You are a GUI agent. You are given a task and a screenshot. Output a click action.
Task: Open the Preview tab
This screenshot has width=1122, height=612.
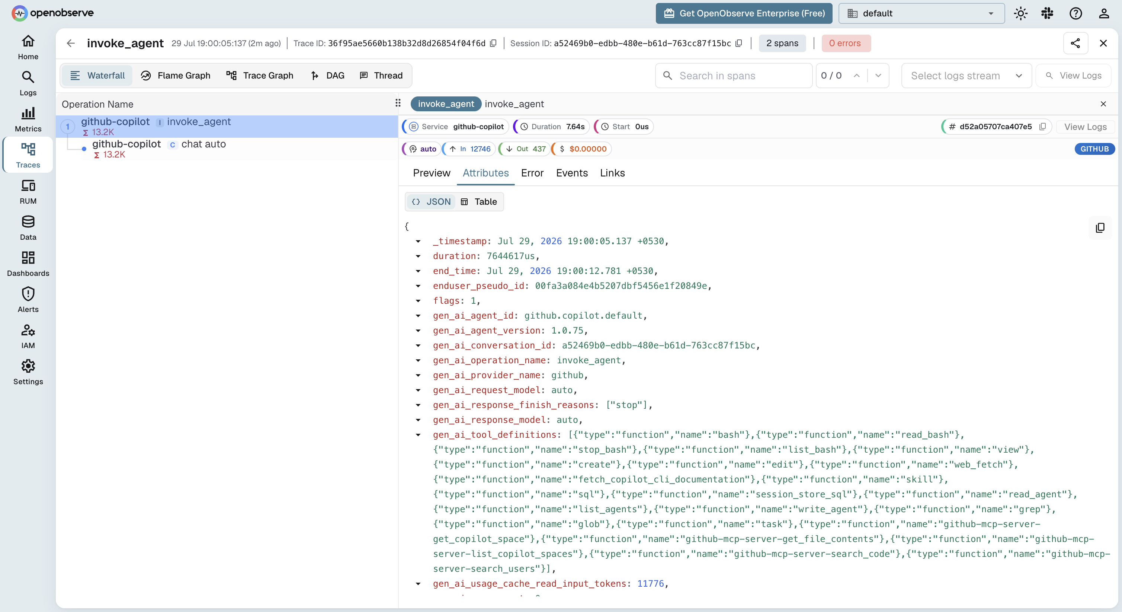click(x=431, y=173)
